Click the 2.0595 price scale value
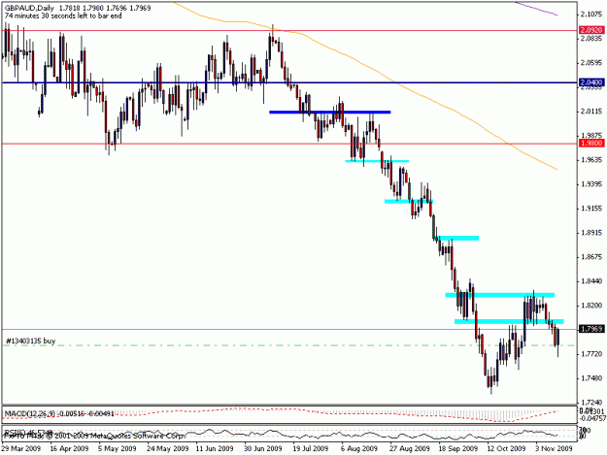Image resolution: width=607 pixels, height=455 pixels. pyautogui.click(x=591, y=63)
